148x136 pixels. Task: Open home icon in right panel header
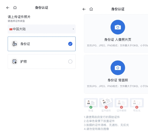pyautogui.click(x=91, y=9)
